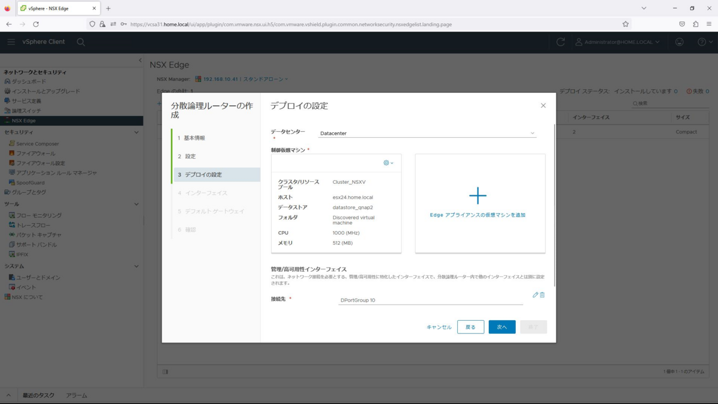Edit the DPortGroup 10 connection with pencil icon
The image size is (718, 404).
tap(535, 295)
